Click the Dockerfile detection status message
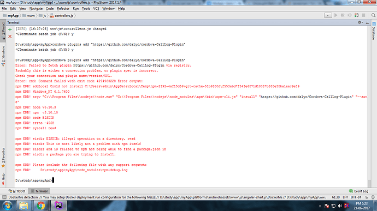Screen dimensions: 377x211 pos(167,197)
